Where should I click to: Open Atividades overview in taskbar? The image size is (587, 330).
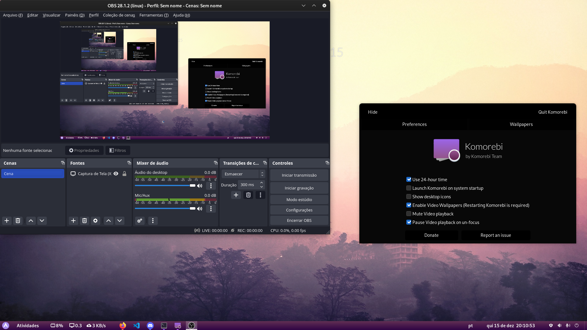[28, 325]
